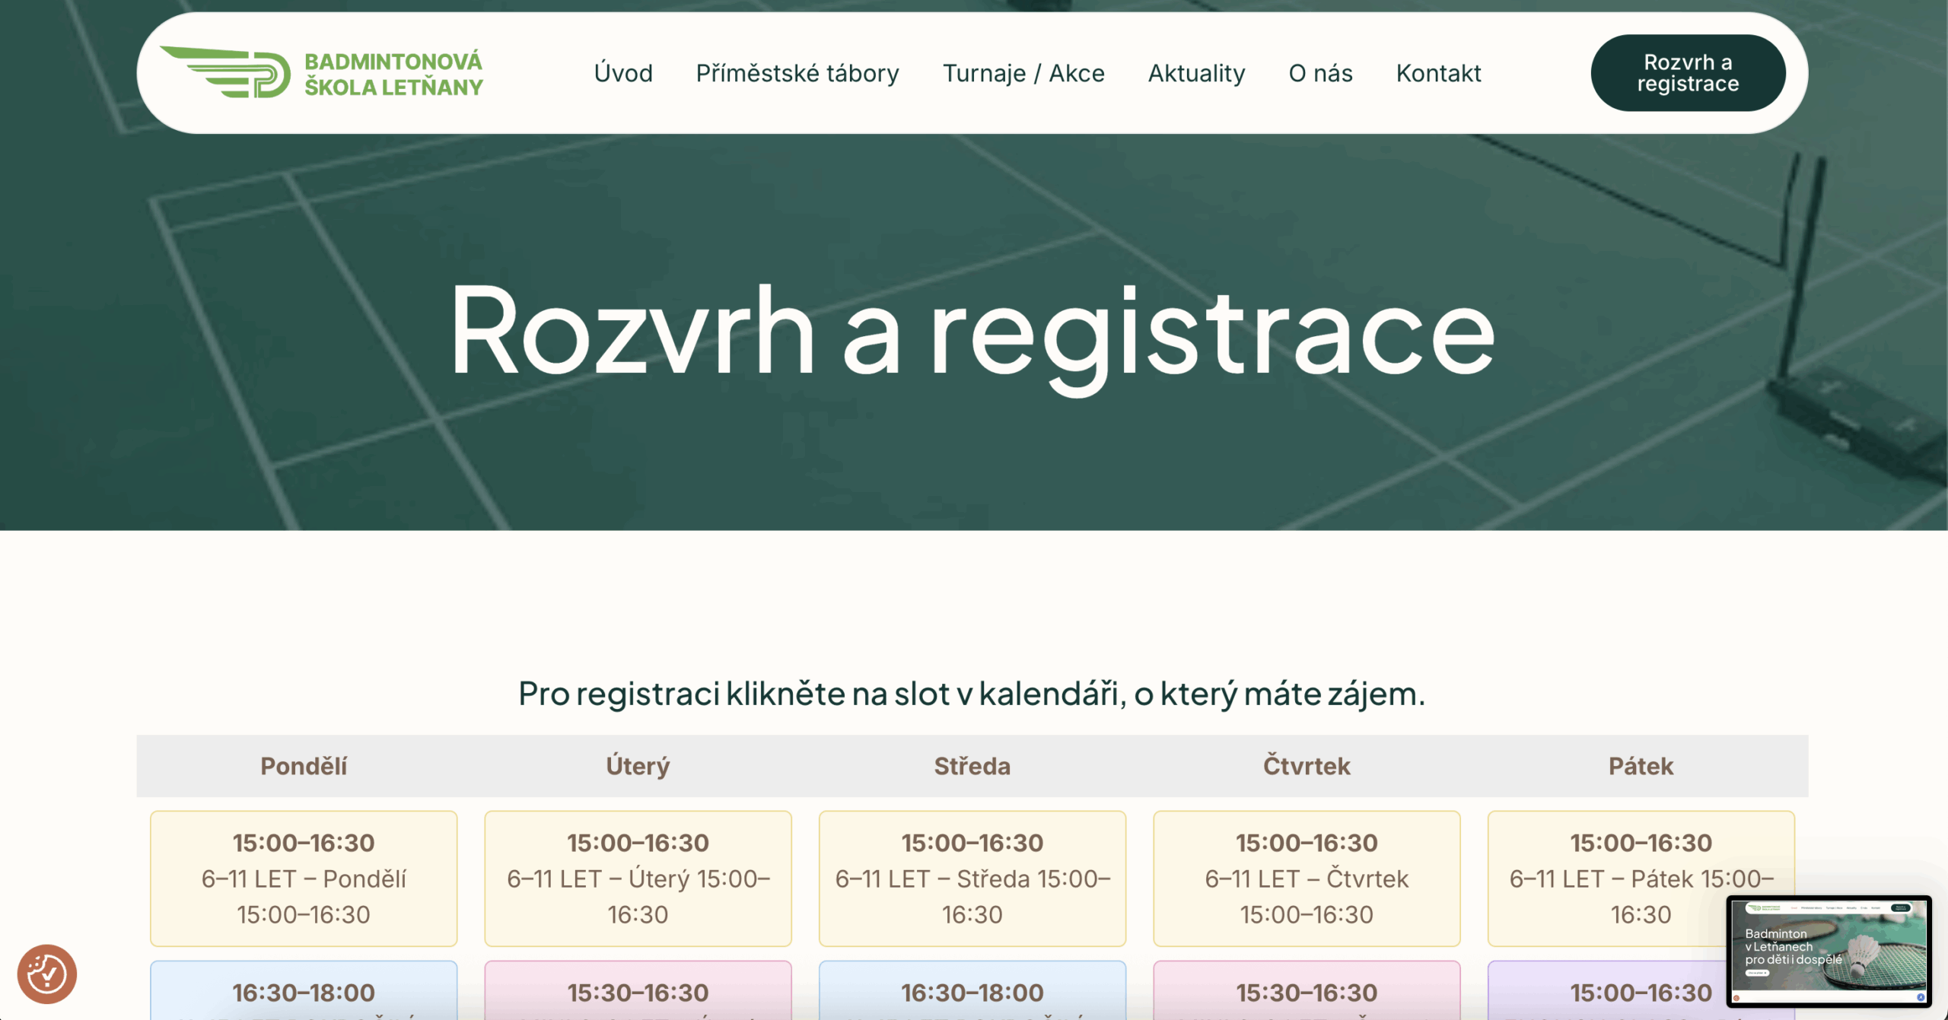Visit the O nás page

1320,73
